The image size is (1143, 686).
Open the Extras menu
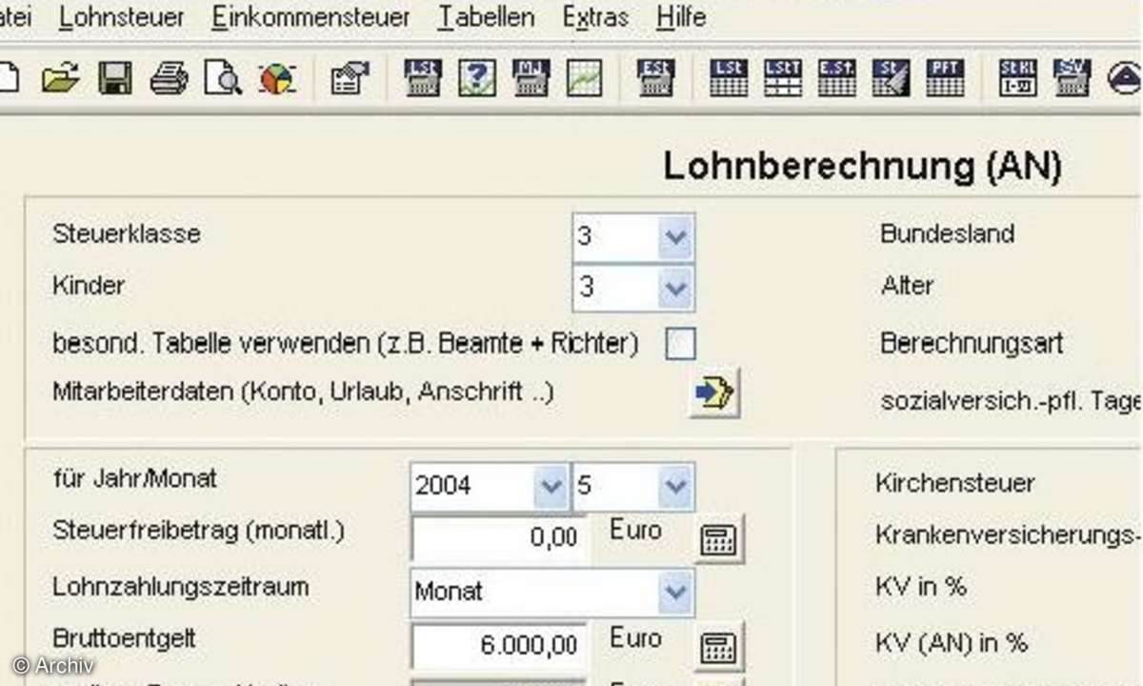(595, 16)
